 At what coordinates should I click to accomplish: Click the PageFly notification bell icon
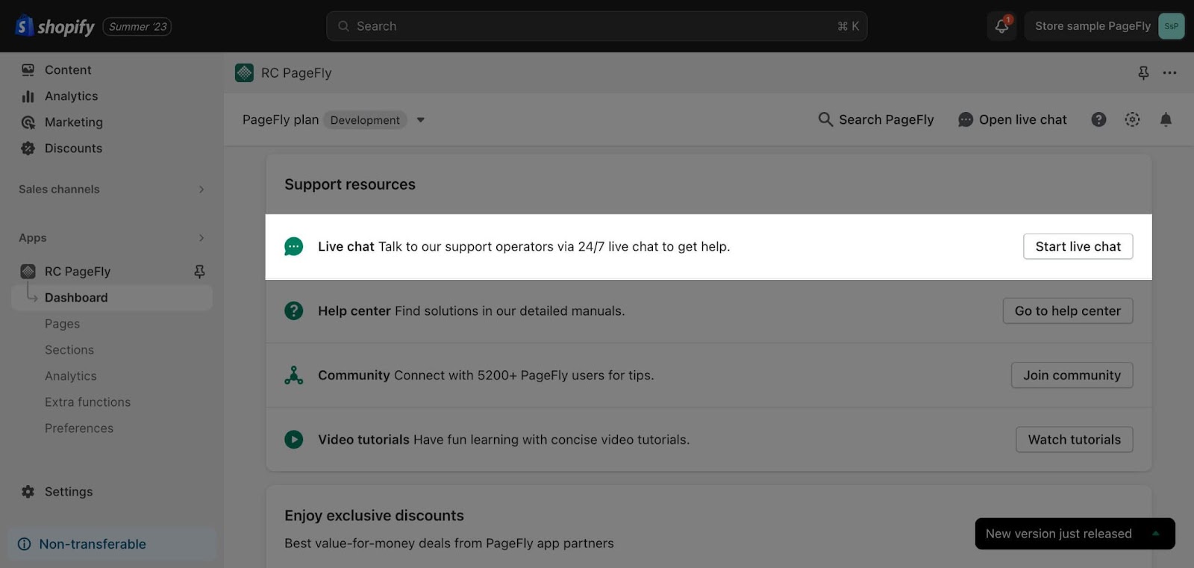pos(1166,119)
